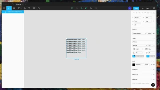
Task: Click the Create Component diamond icon
Action: pos(81,8)
